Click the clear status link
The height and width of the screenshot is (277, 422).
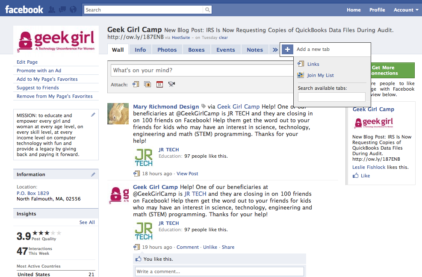click(223, 38)
